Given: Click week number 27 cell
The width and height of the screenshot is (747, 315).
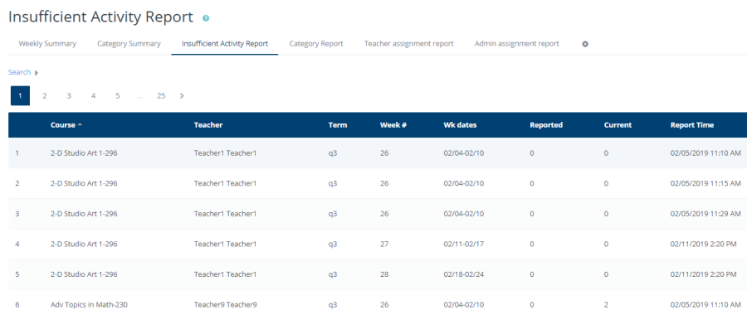Looking at the screenshot, I should [x=384, y=244].
